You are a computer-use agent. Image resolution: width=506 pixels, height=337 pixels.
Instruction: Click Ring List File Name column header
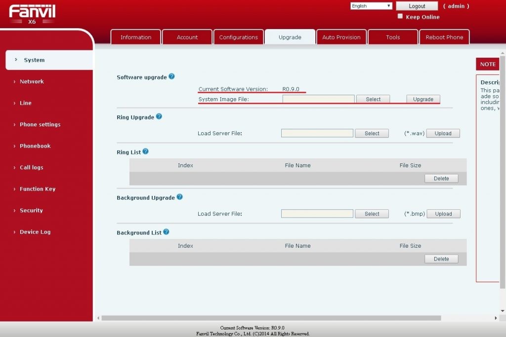(x=297, y=165)
